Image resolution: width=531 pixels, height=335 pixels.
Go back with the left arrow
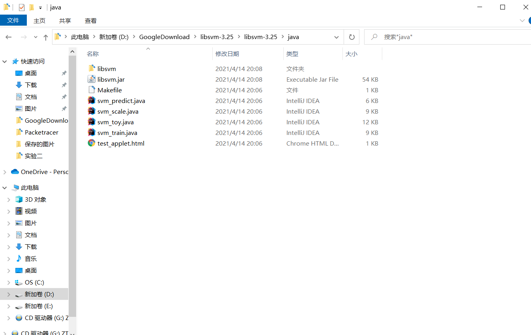9,37
